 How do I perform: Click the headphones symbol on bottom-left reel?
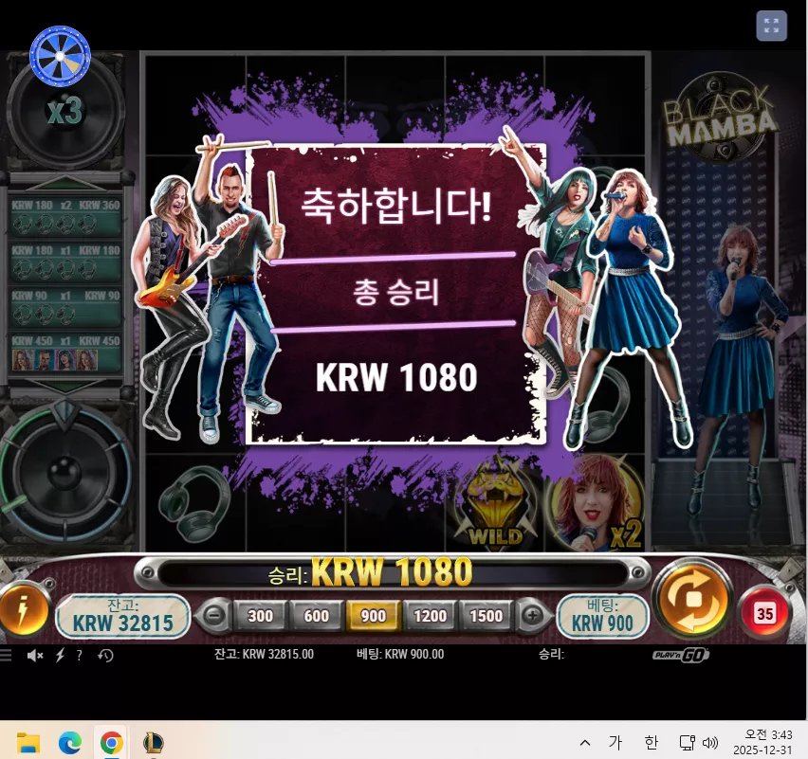point(194,502)
